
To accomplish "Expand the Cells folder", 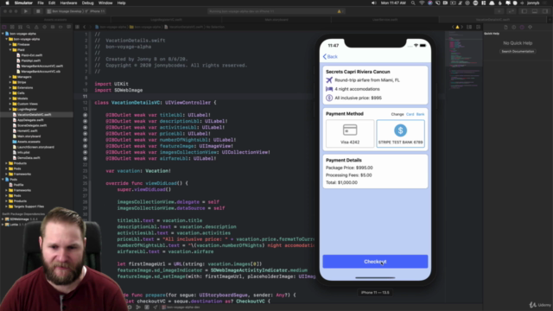I will pyautogui.click(x=10, y=93).
